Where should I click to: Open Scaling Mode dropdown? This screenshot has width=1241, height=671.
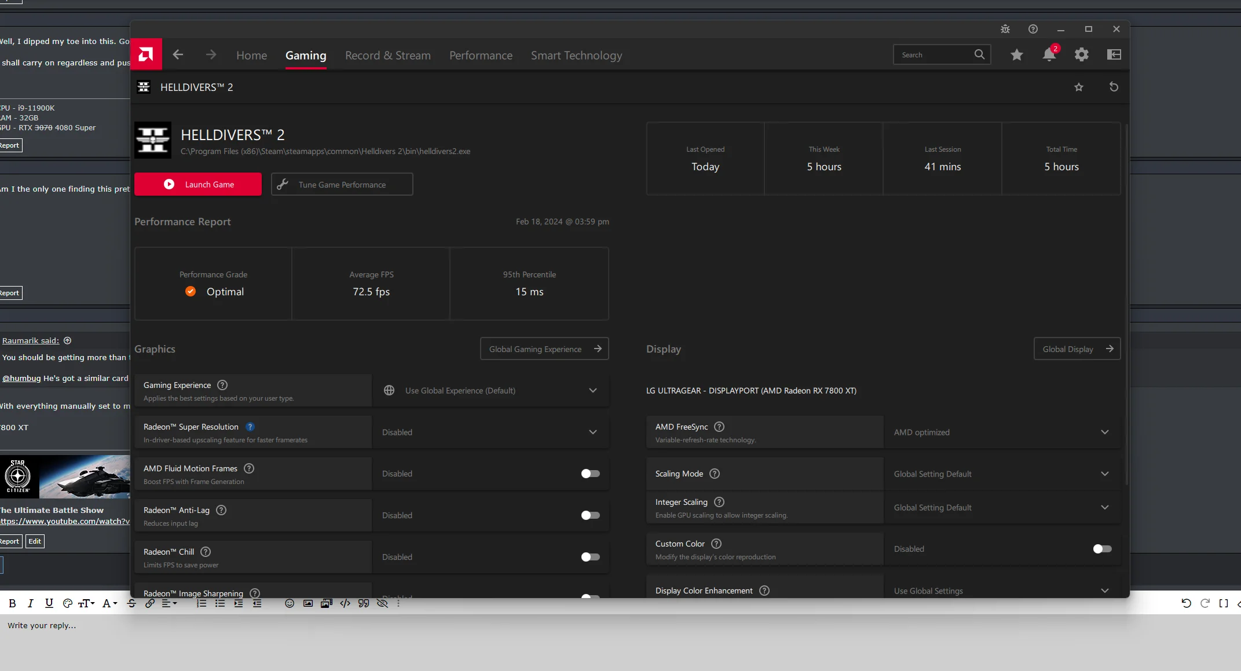click(x=1002, y=474)
